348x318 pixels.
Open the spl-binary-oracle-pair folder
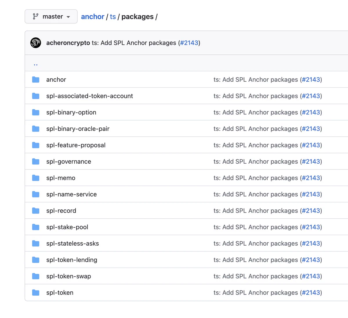(x=78, y=129)
